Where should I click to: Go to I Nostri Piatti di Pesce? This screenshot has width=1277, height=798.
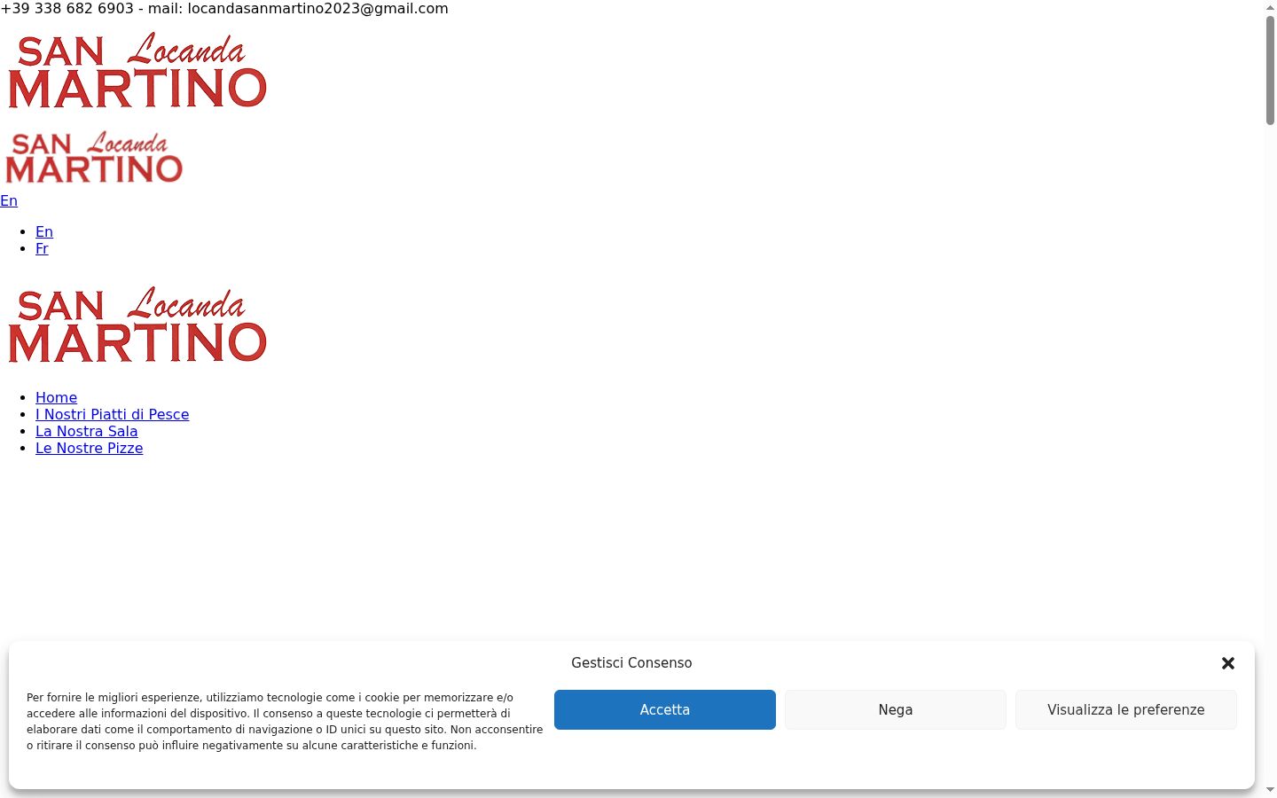[112, 414]
